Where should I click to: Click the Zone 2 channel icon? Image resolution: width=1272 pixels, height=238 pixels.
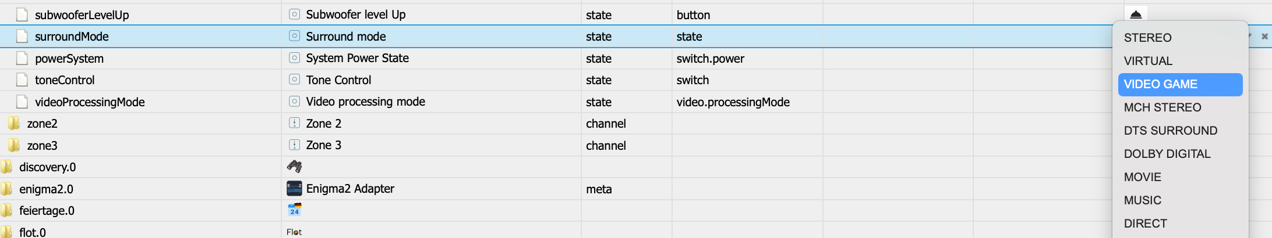pyautogui.click(x=294, y=123)
